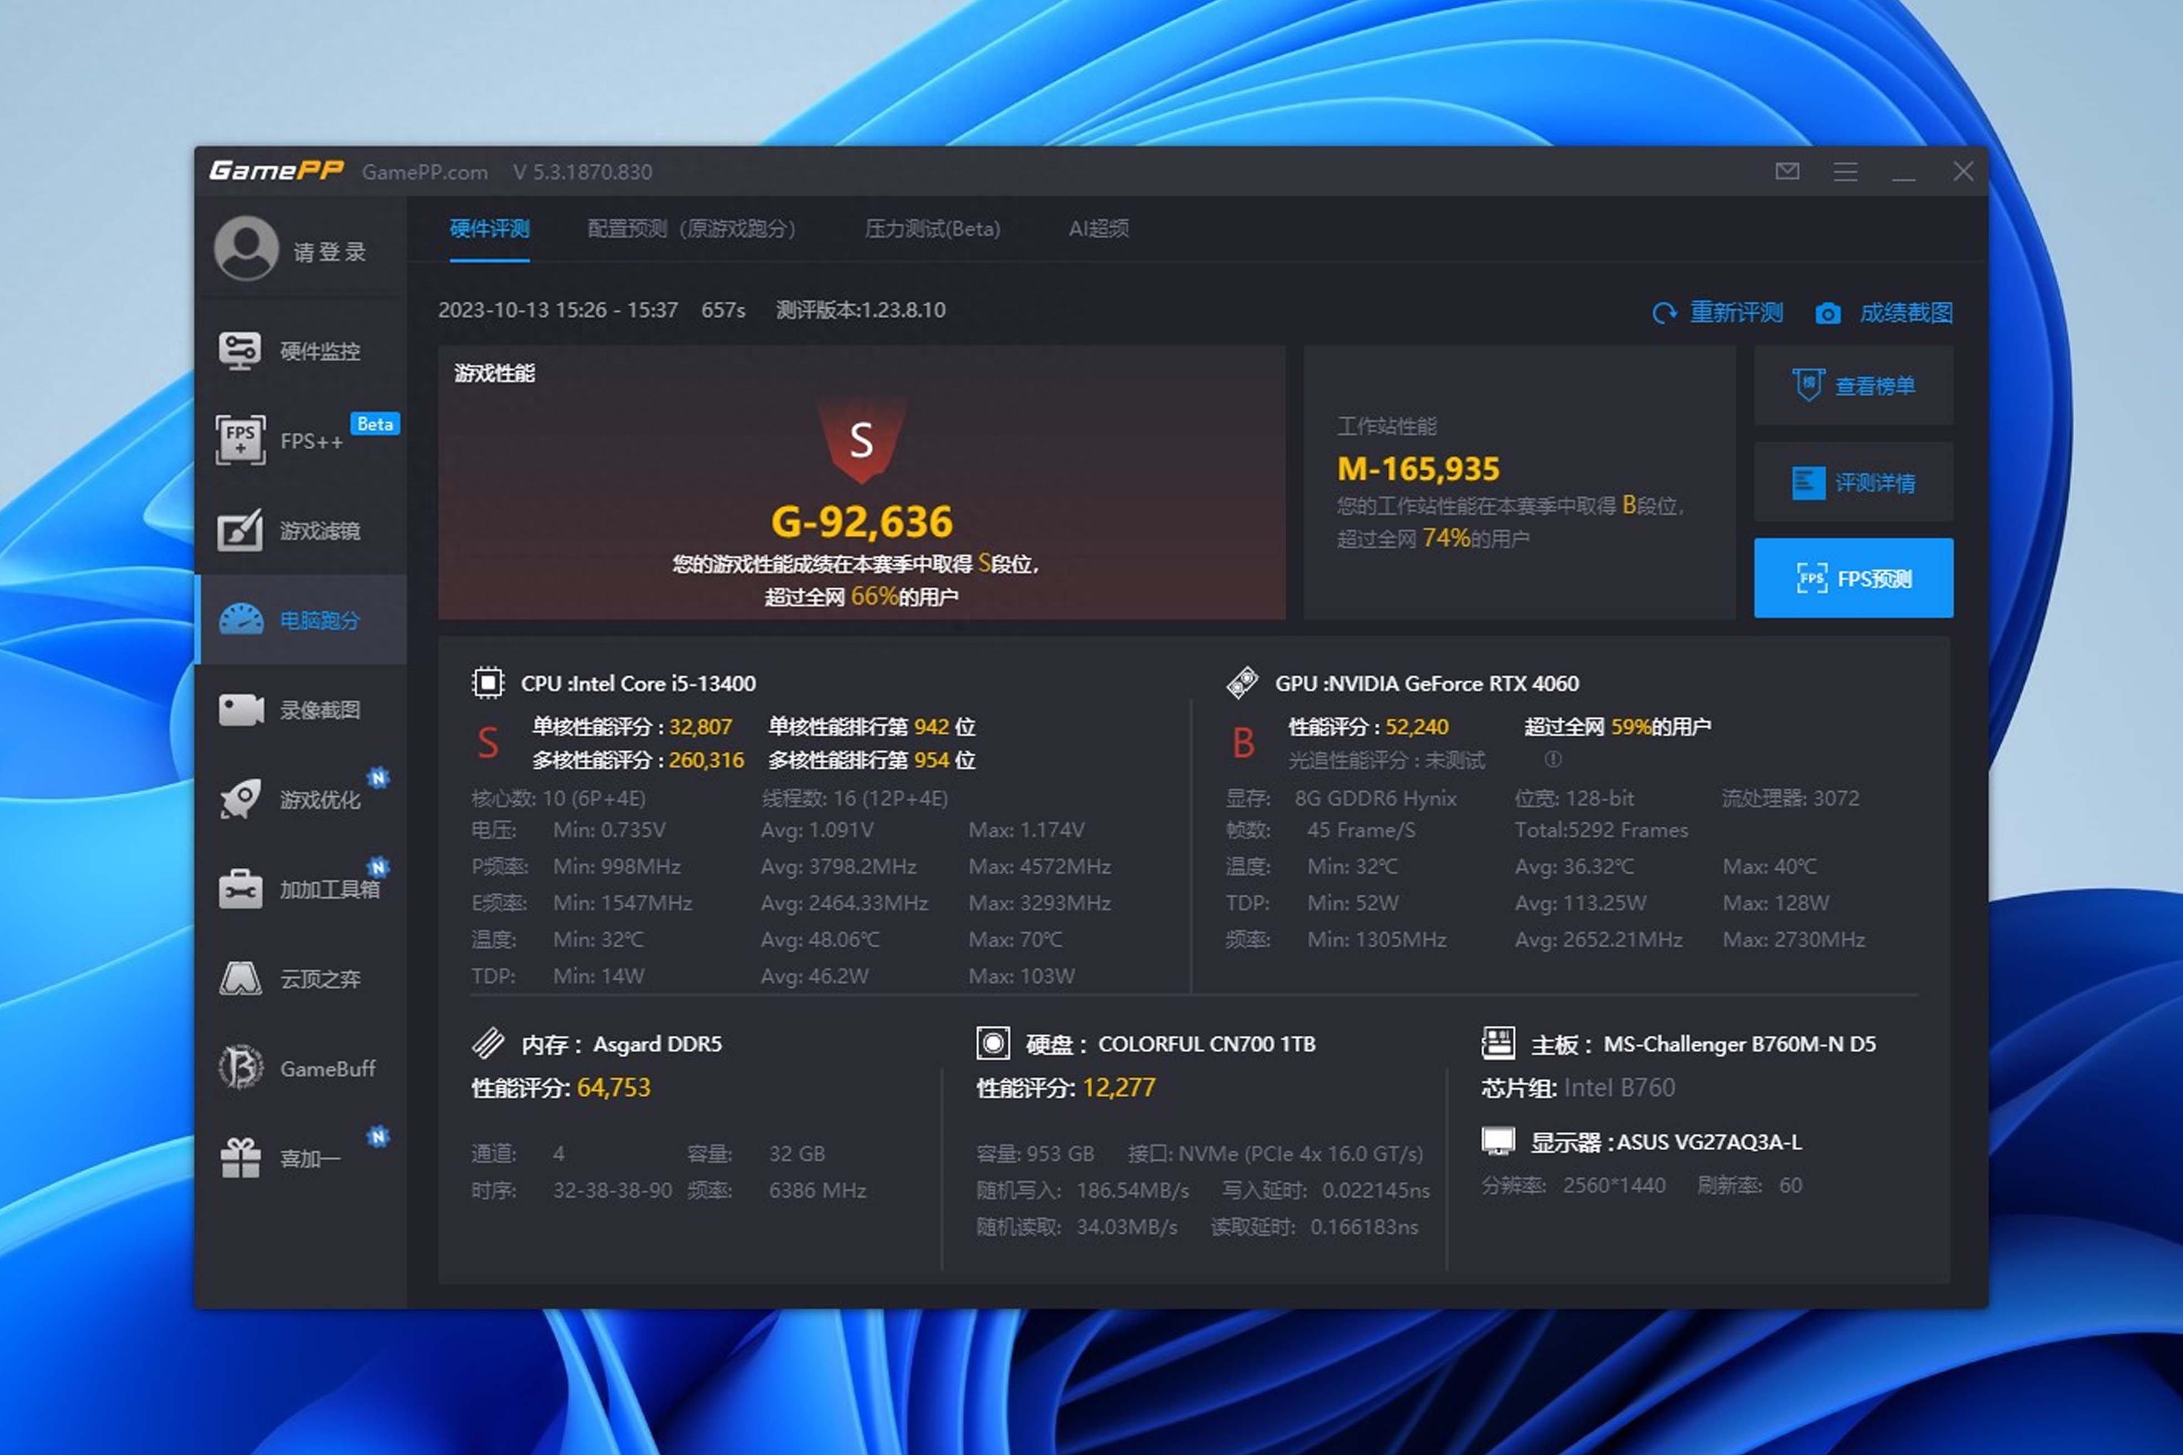
Task: Switch to AI超频 tab
Action: [x=1098, y=228]
